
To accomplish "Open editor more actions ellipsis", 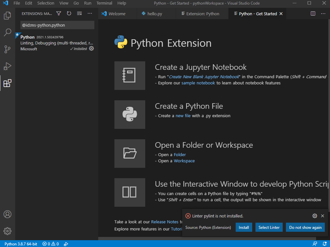I will (x=323, y=14).
